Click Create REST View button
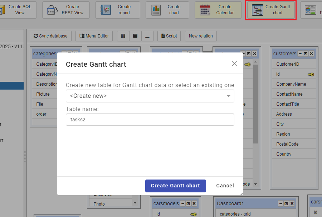This screenshot has width=322, height=217. [66, 10]
